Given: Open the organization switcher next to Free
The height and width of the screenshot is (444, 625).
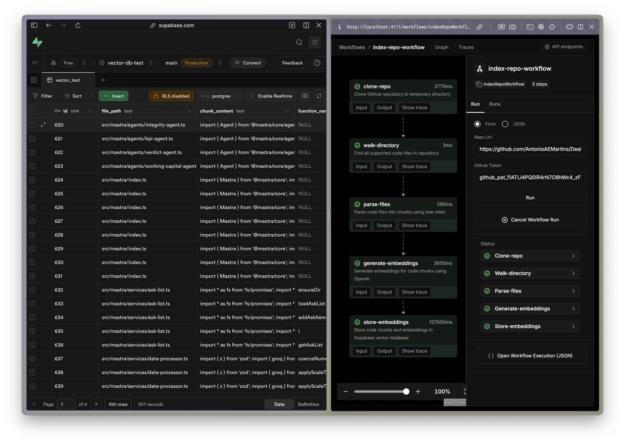Looking at the screenshot, I should click(84, 62).
